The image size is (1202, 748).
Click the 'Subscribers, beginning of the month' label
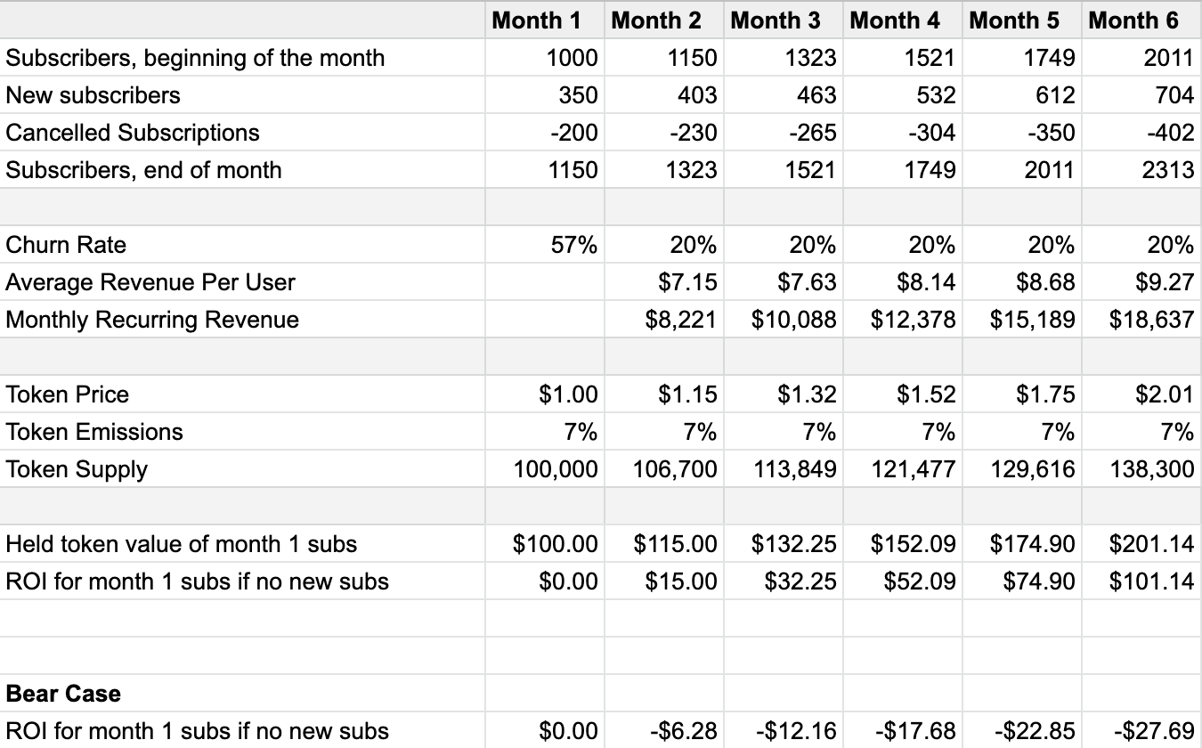pyautogui.click(x=195, y=58)
